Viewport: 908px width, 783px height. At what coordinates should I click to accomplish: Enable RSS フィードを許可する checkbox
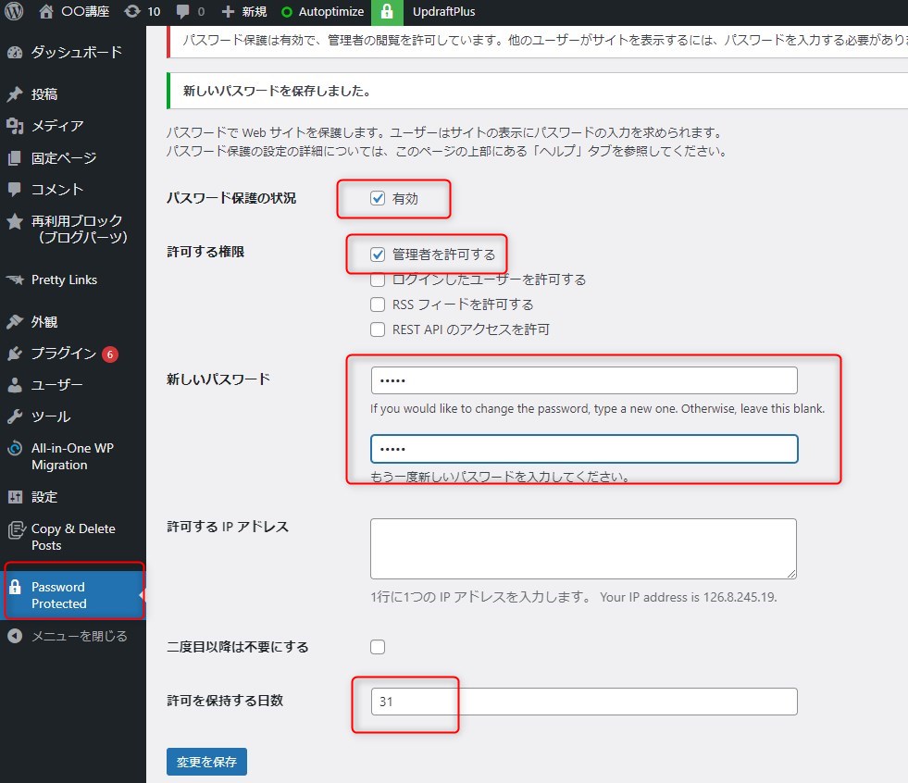click(x=378, y=304)
